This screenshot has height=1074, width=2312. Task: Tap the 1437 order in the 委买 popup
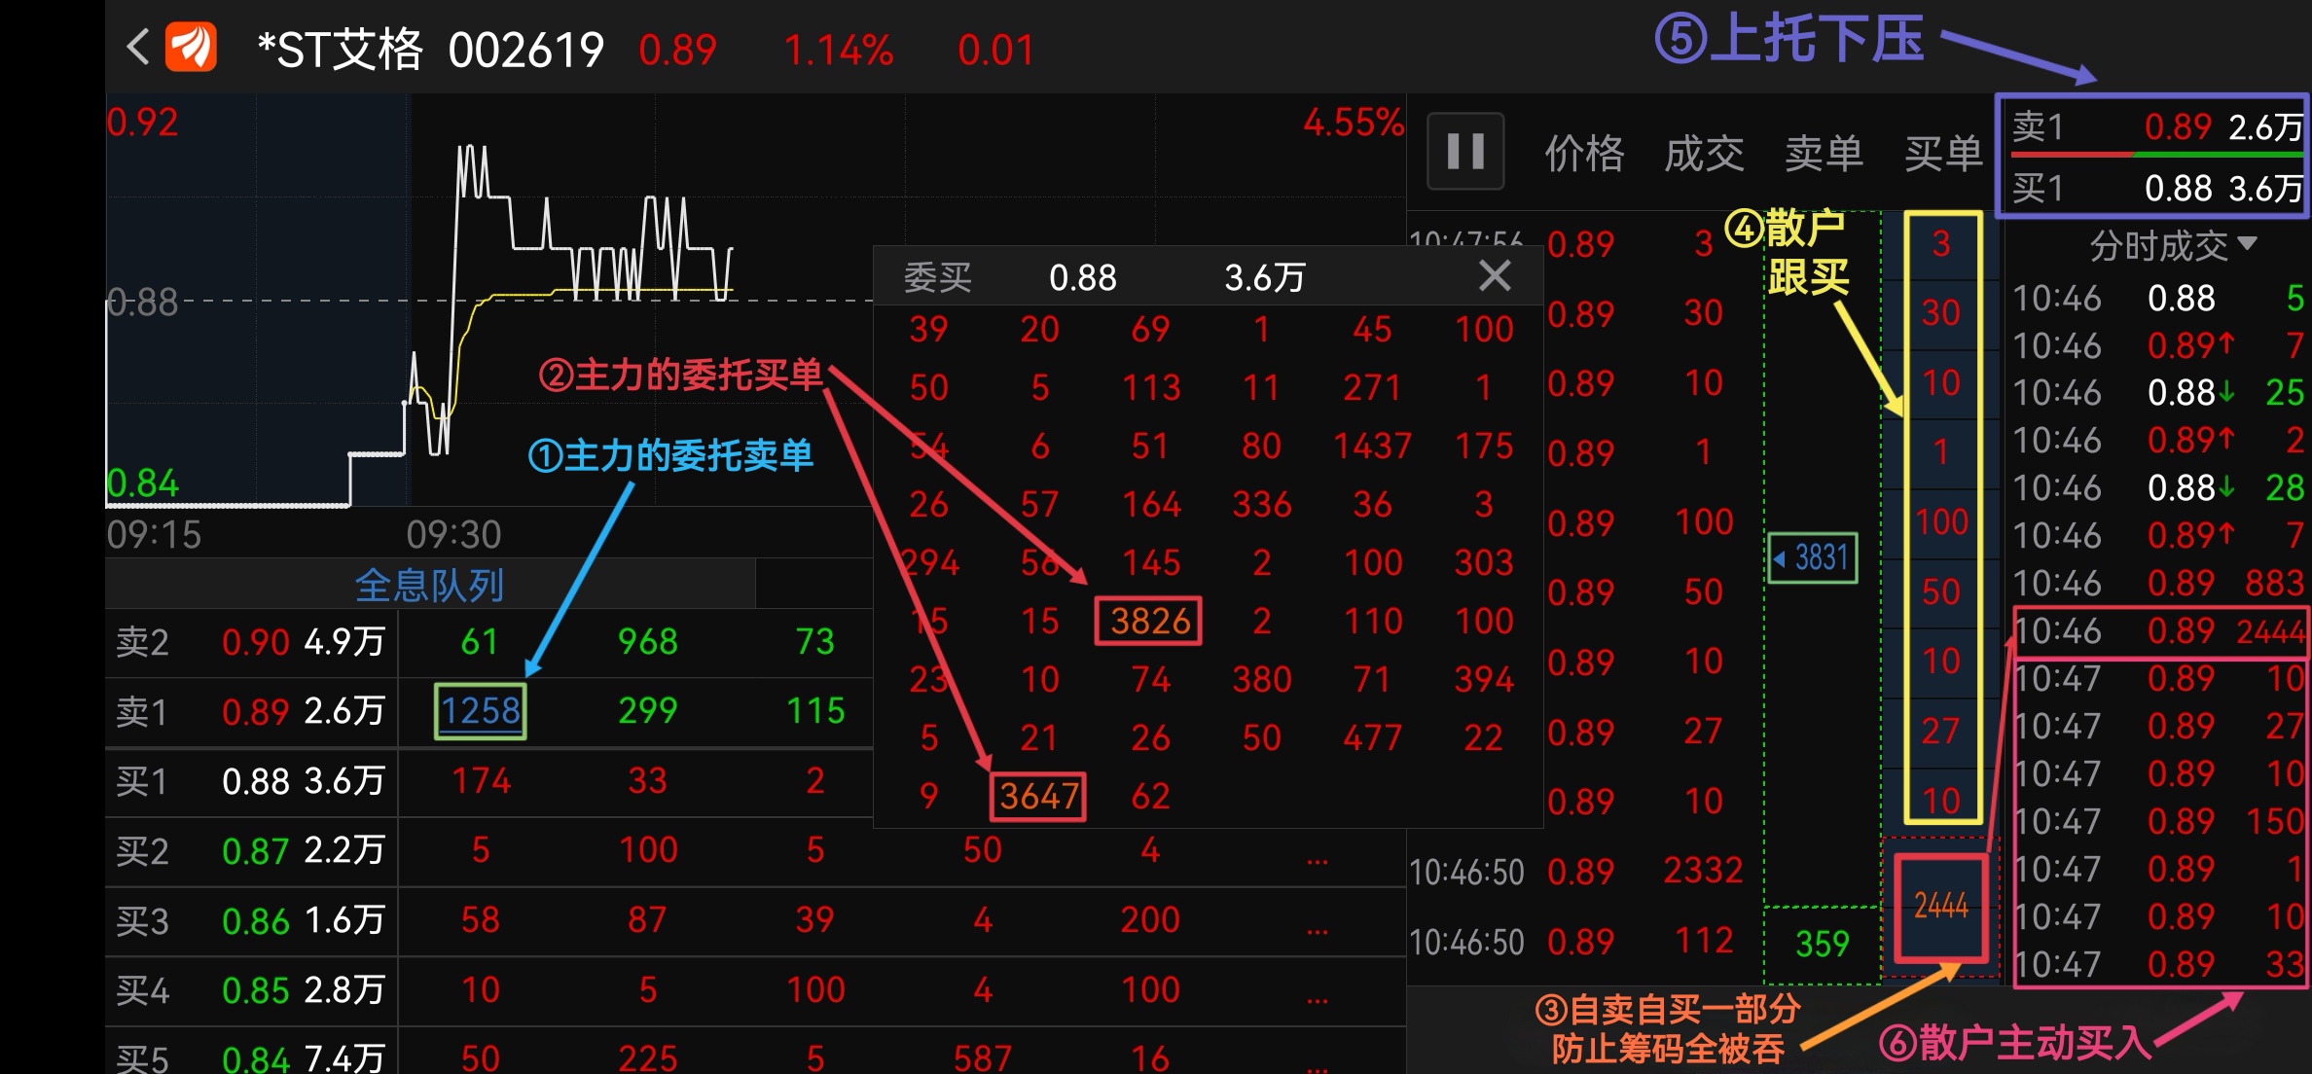1372,447
